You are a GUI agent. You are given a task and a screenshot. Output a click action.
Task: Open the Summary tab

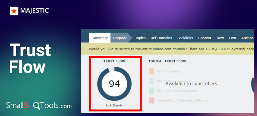[x=99, y=38]
